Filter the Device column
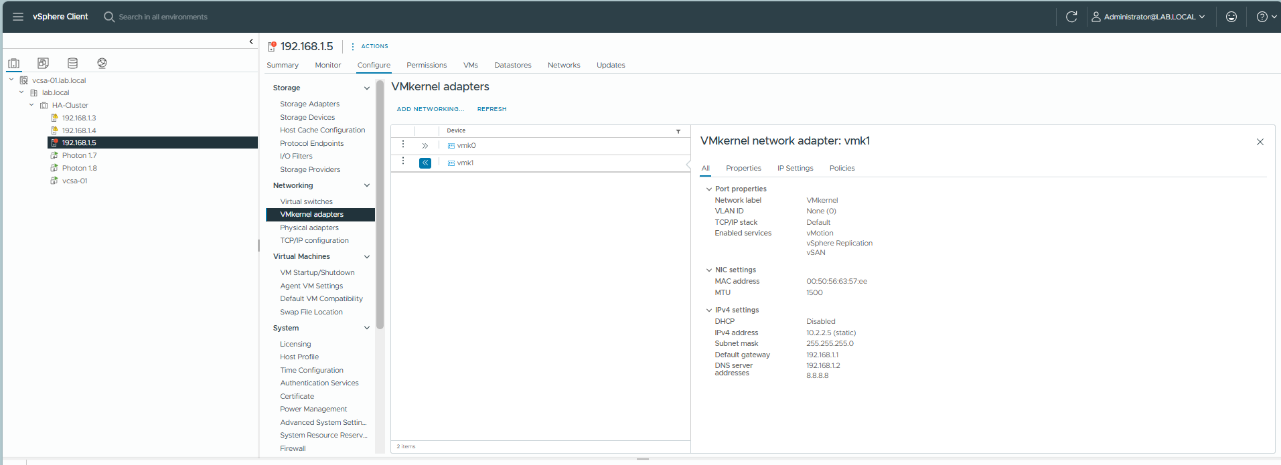 pos(678,131)
